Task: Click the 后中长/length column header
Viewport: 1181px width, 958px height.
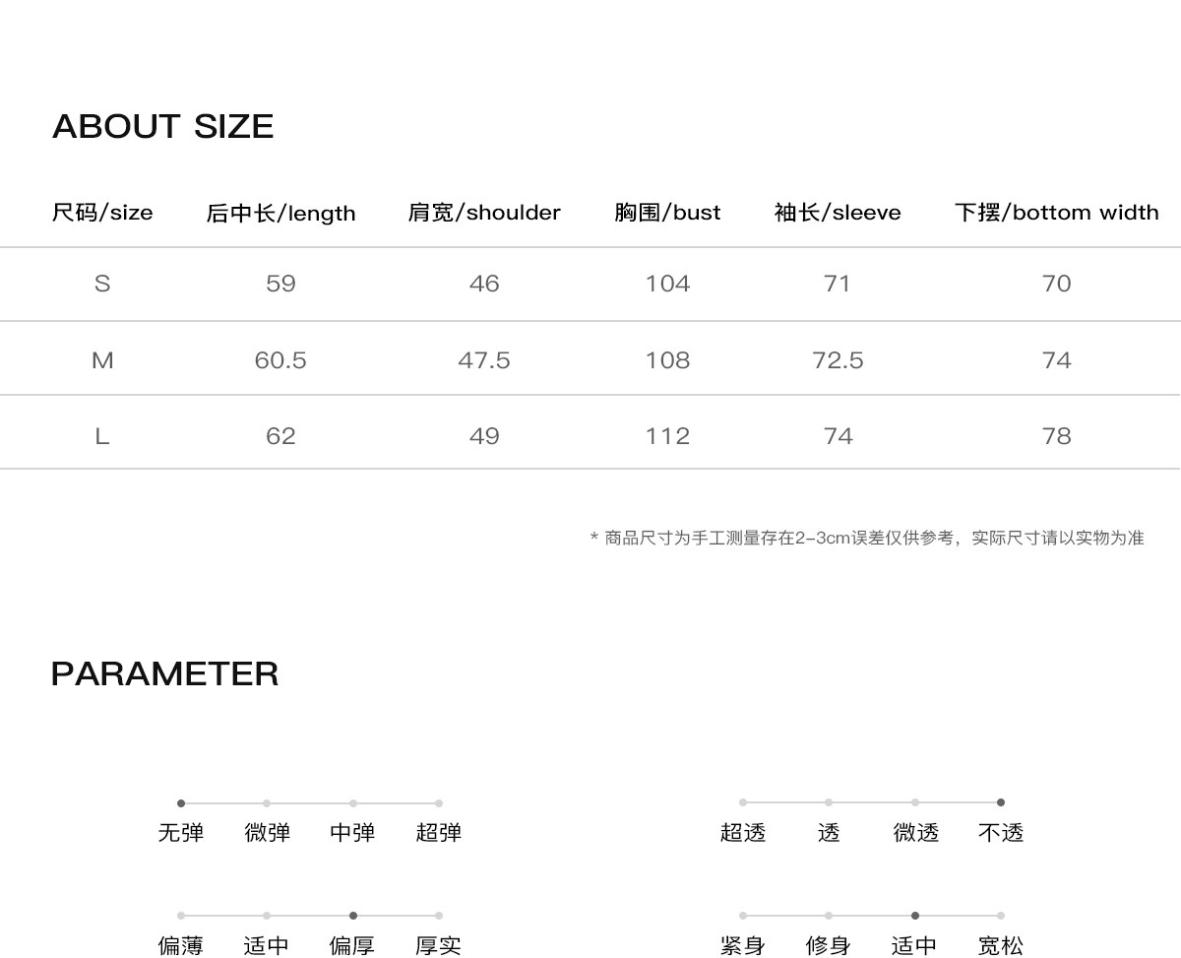Action: [280, 213]
